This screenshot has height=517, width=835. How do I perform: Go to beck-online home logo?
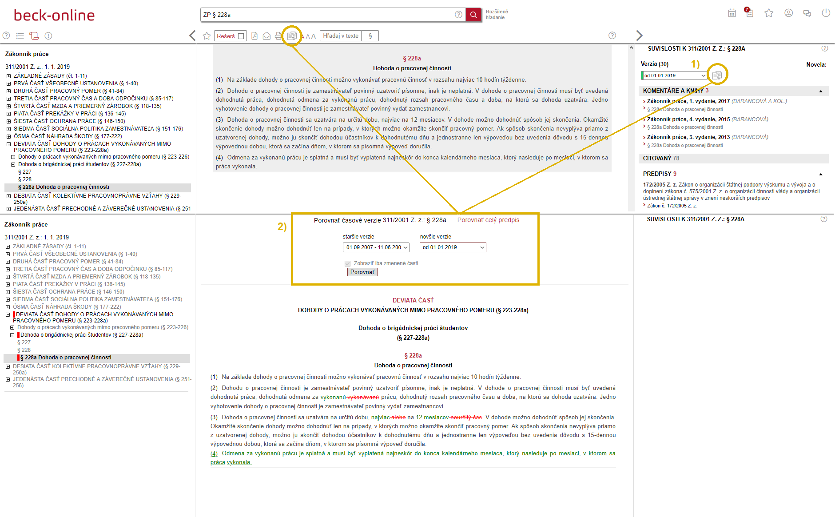(54, 15)
